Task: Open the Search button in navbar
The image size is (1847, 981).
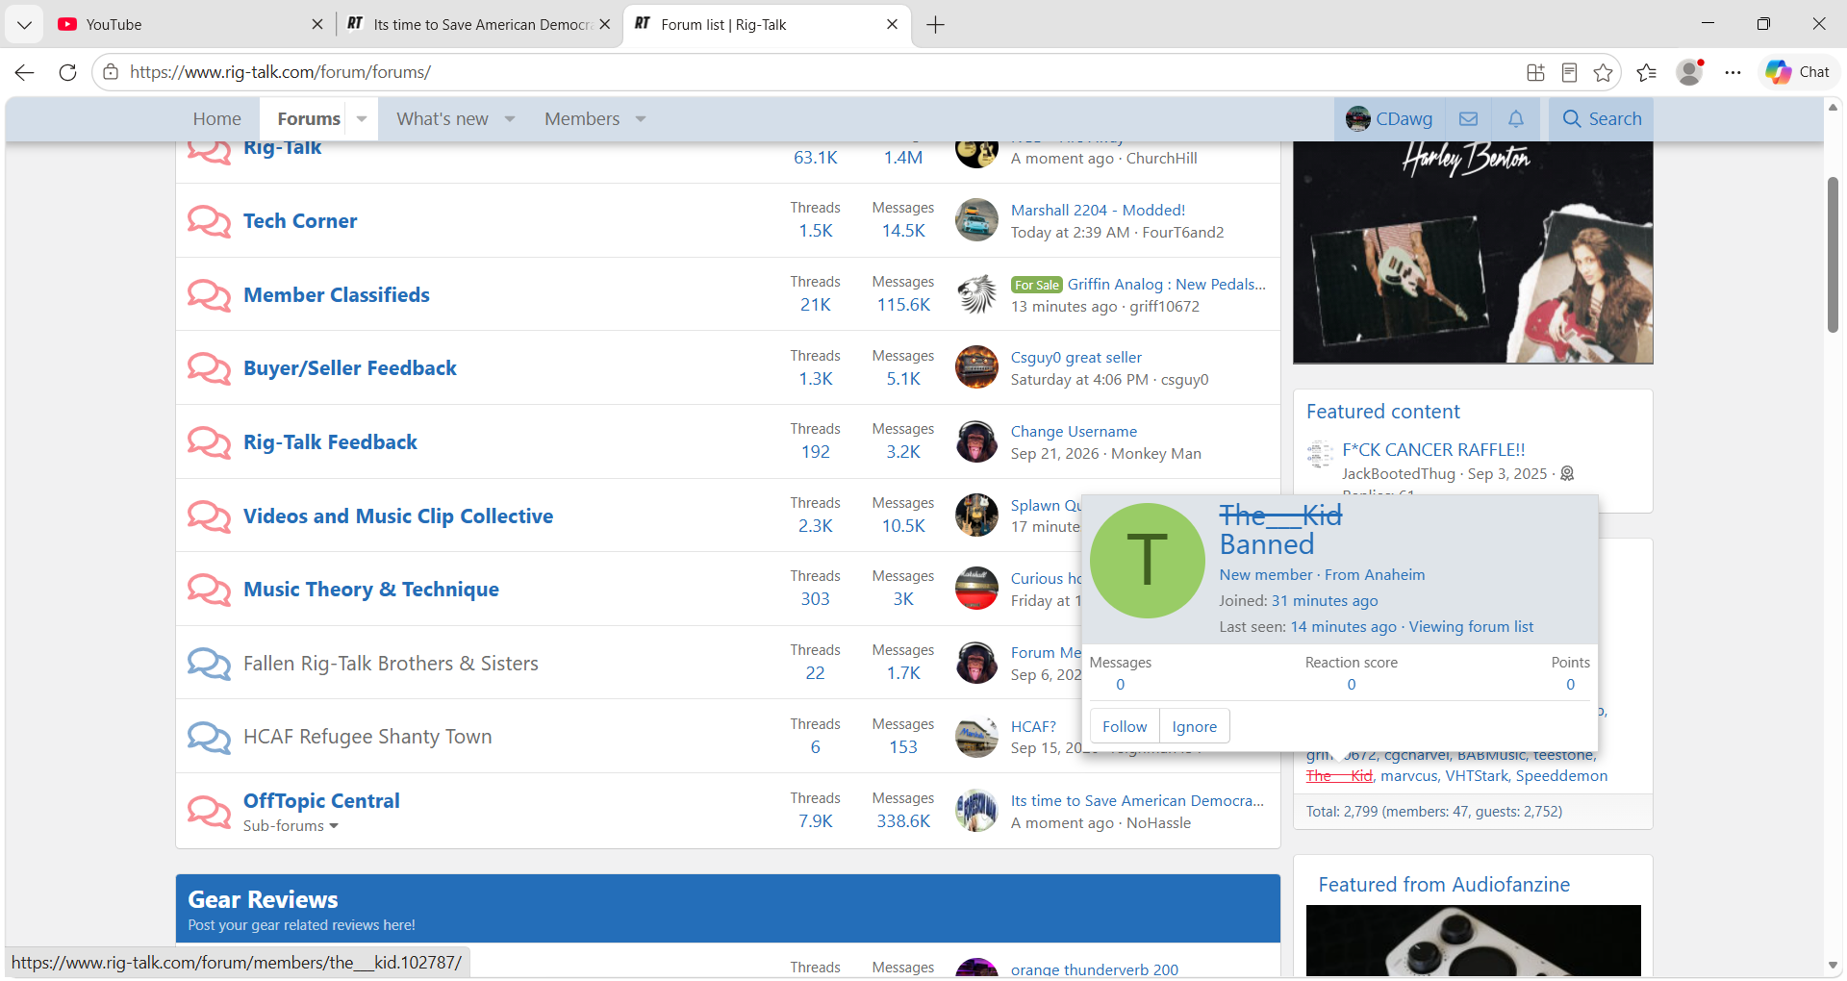Action: pos(1602,118)
